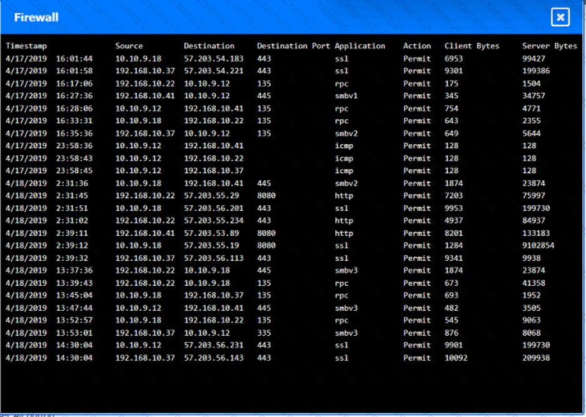The height and width of the screenshot is (417, 586).
Task: Click server bytes value 3505
Action: [x=532, y=308]
